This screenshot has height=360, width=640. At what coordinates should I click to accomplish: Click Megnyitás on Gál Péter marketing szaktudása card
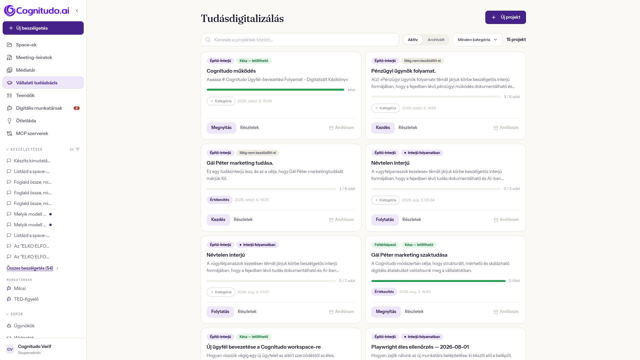pos(386,312)
